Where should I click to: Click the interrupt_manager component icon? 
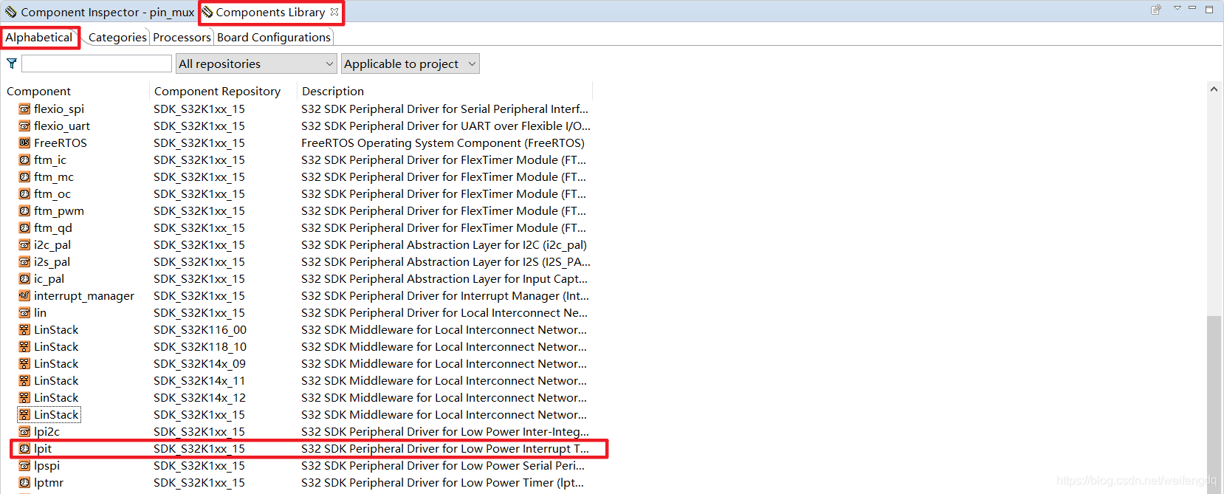[24, 296]
